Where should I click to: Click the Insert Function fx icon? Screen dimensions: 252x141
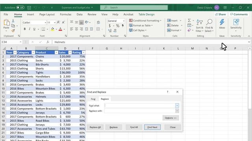pyautogui.click(x=48, y=42)
